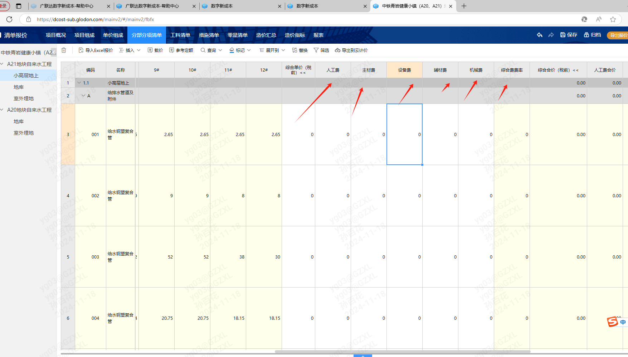Save the project with 保存

click(x=569, y=35)
